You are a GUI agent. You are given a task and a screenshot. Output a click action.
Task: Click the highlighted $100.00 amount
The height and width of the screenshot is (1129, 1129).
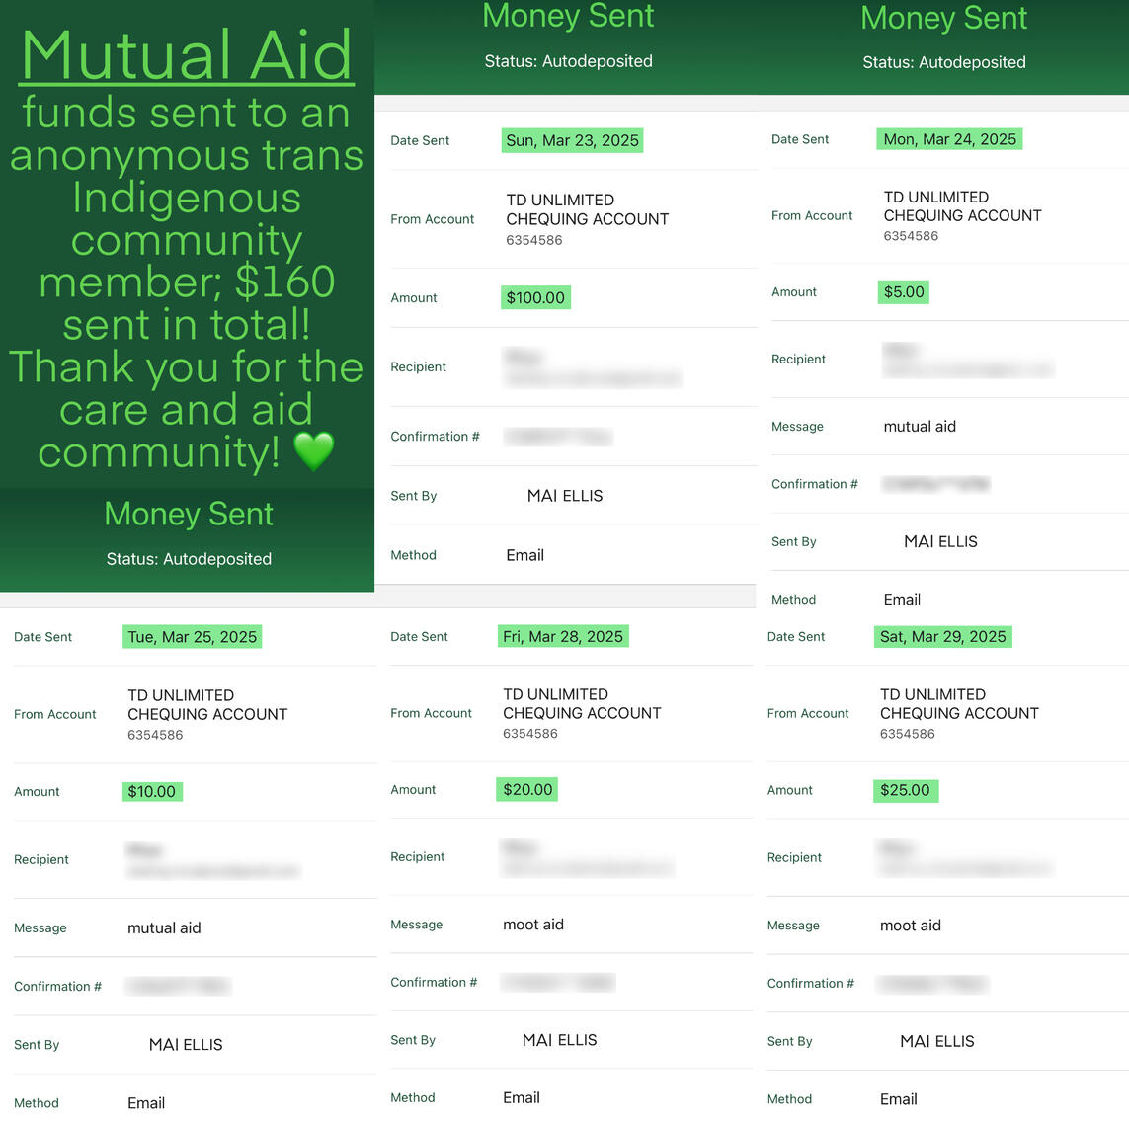click(x=535, y=297)
